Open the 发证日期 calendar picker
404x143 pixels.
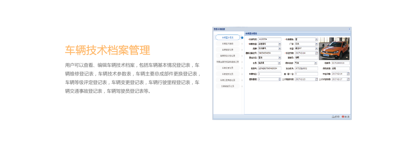(316, 53)
